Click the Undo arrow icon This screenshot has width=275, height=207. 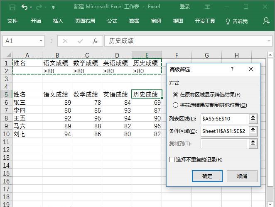[x=25, y=7]
